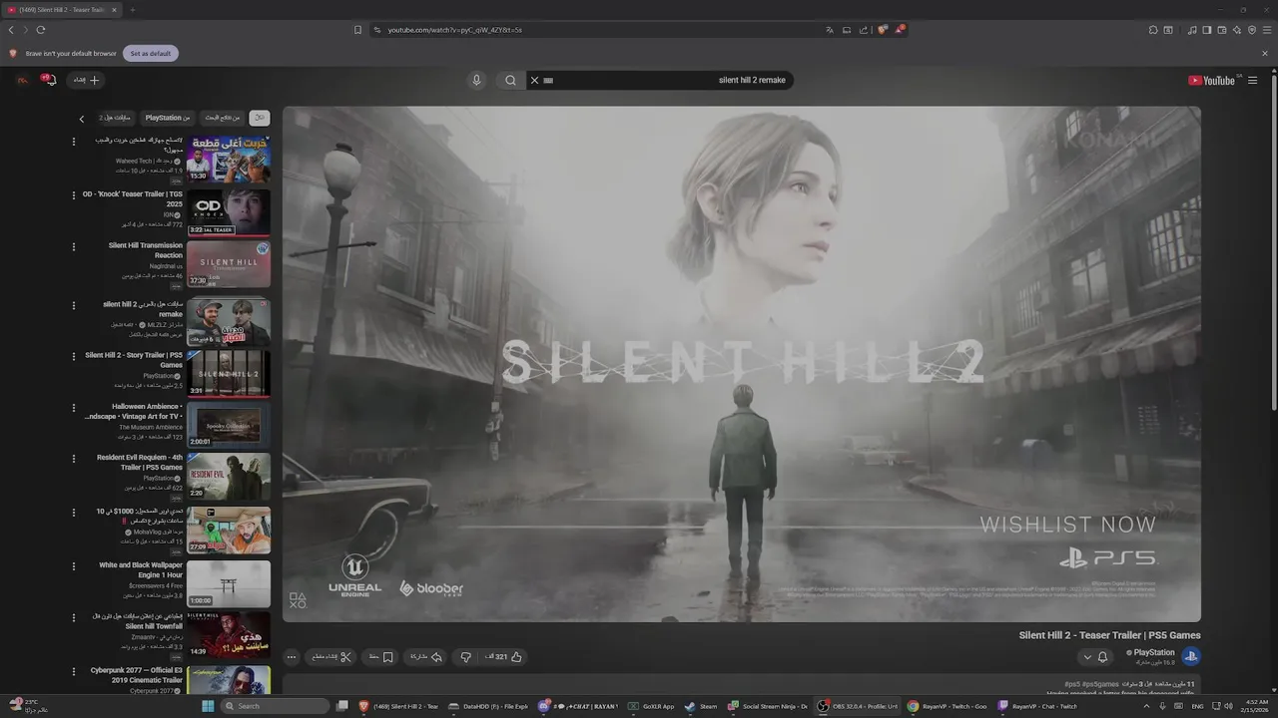Open options menu for 'Silent Hill Transmission Reaction'
The image size is (1278, 718).
[x=73, y=246]
